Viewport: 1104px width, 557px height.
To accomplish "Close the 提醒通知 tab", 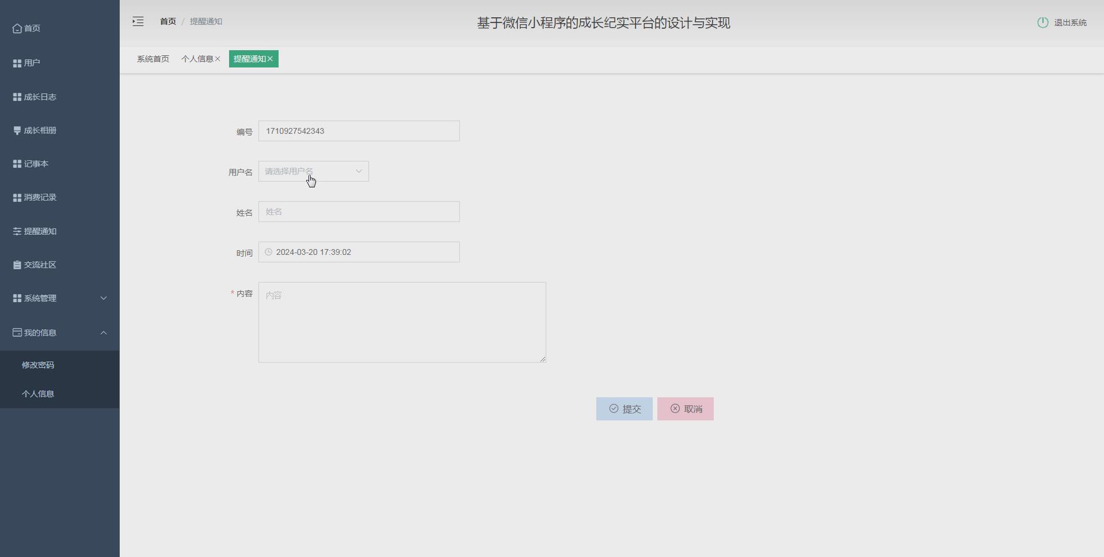I will click(271, 58).
